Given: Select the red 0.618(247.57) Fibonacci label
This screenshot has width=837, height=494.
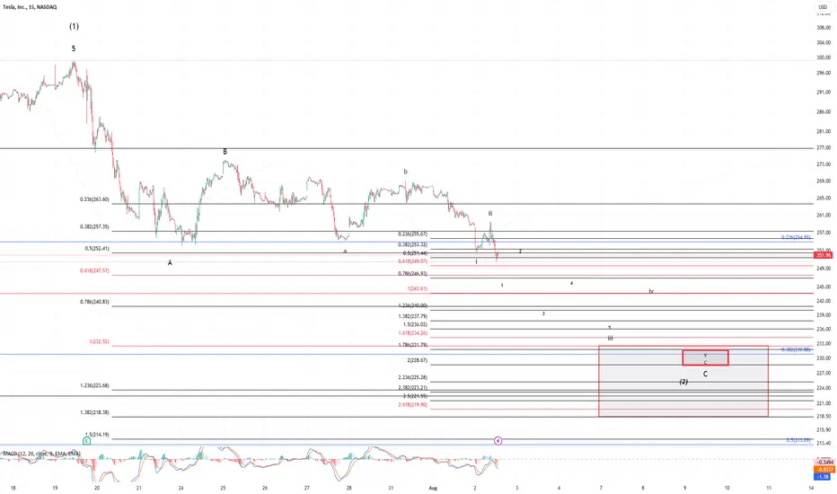Looking at the screenshot, I should [94, 270].
